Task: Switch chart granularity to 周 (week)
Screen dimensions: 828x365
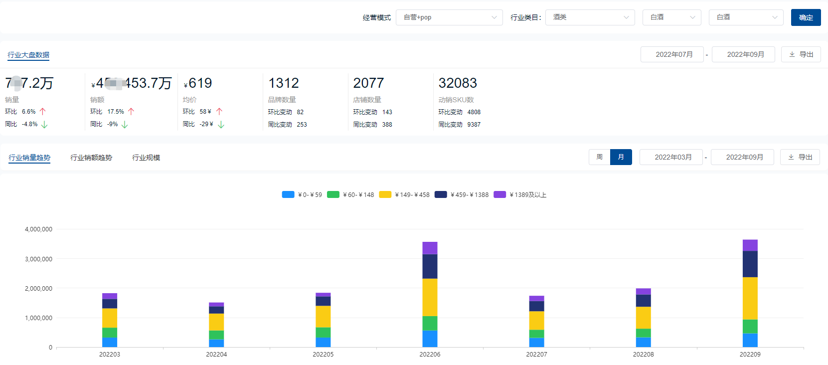Action: point(599,157)
